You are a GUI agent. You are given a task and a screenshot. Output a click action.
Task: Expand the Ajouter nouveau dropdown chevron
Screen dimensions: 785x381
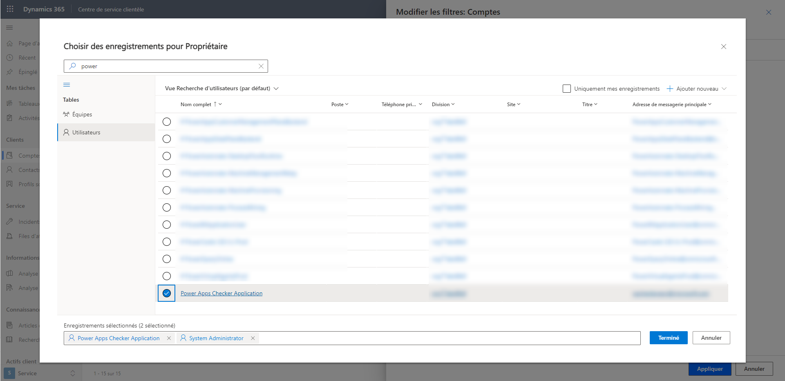724,89
